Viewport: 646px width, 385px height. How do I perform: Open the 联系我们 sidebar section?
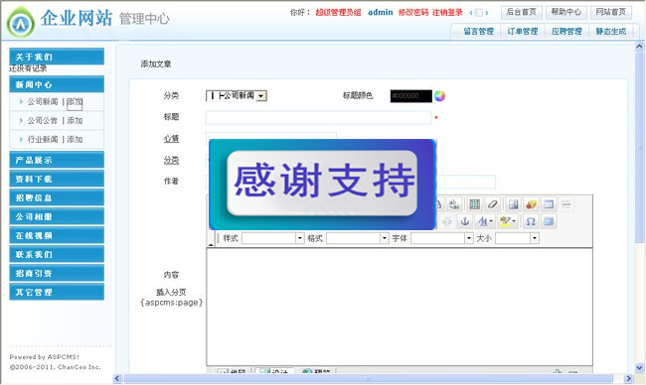click(x=57, y=254)
